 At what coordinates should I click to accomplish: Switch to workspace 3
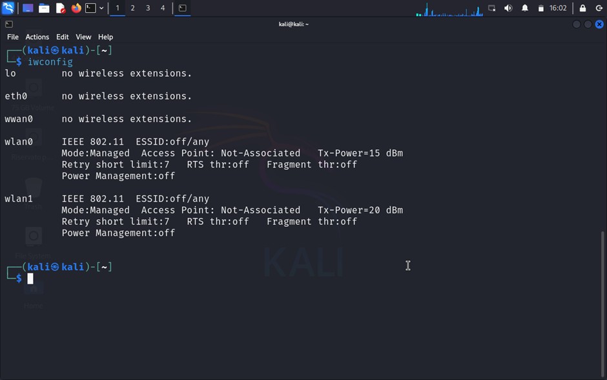[x=148, y=8]
